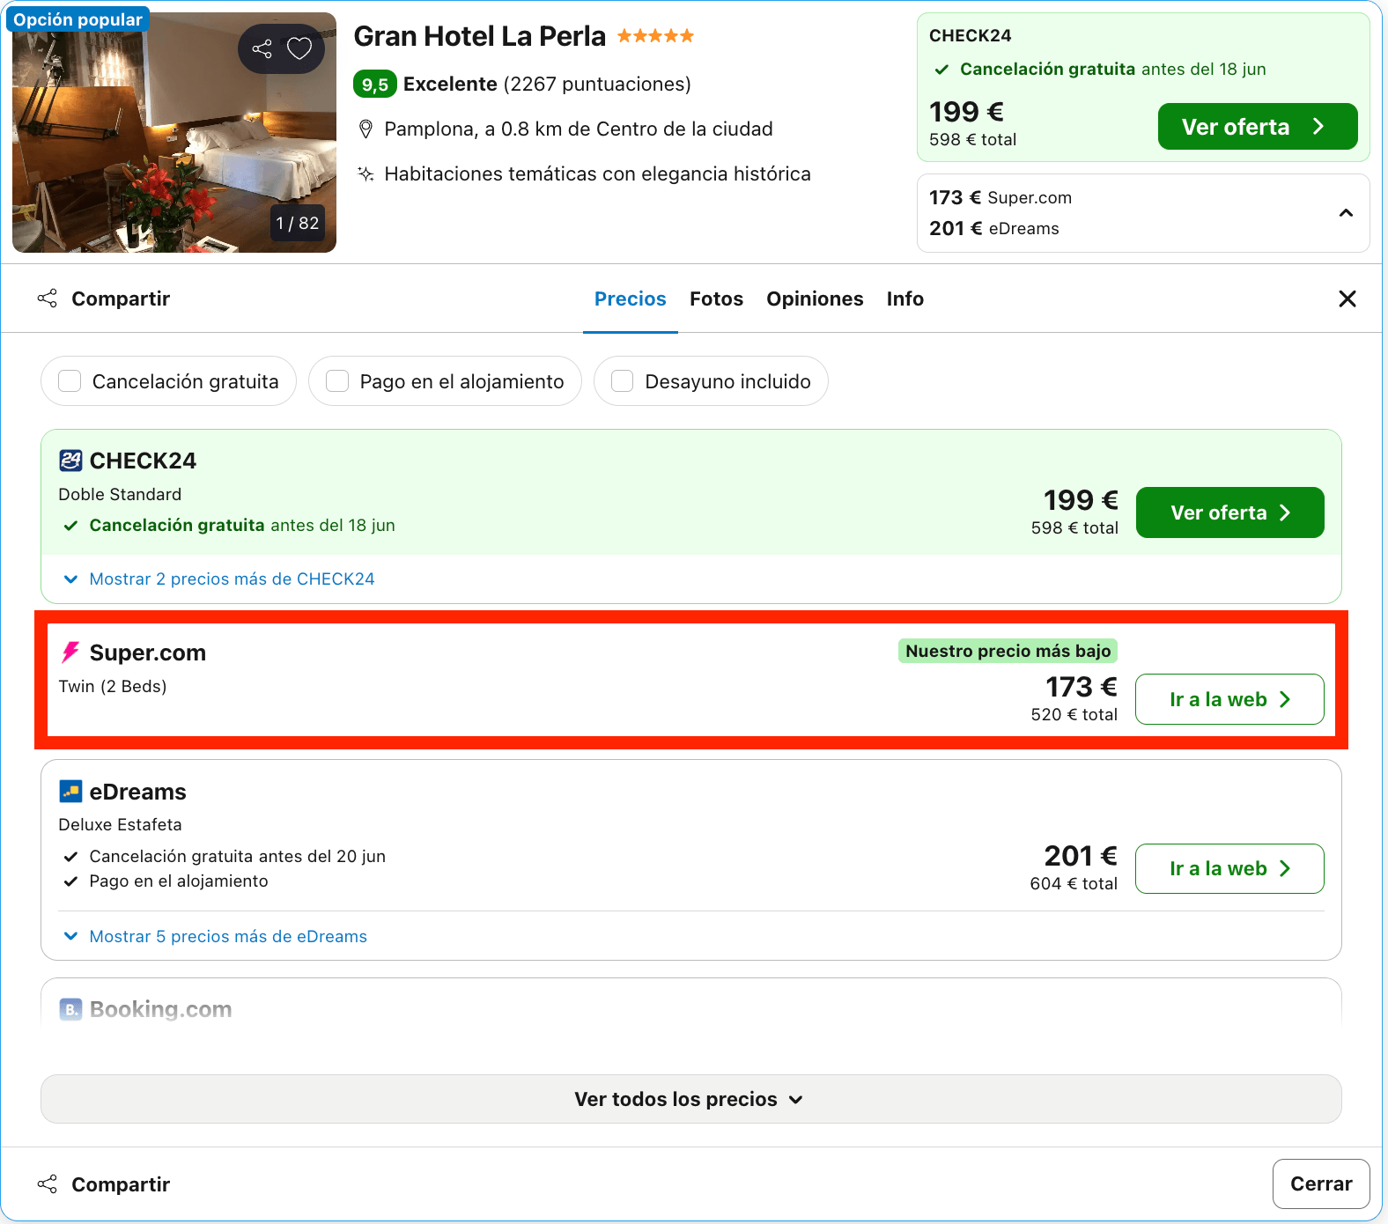Click the bottom Compartir link
Image resolution: width=1388 pixels, height=1224 pixels.
(x=121, y=1184)
